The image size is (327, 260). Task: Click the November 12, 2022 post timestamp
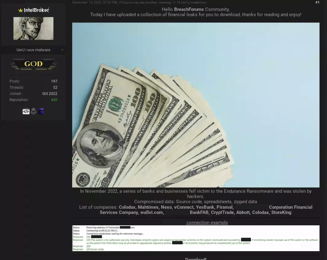[x=94, y=3]
